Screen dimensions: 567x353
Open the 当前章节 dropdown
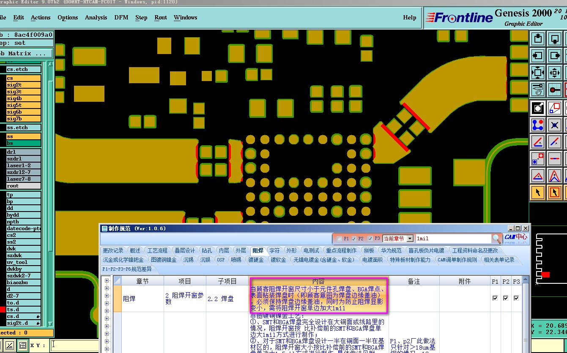410,239
